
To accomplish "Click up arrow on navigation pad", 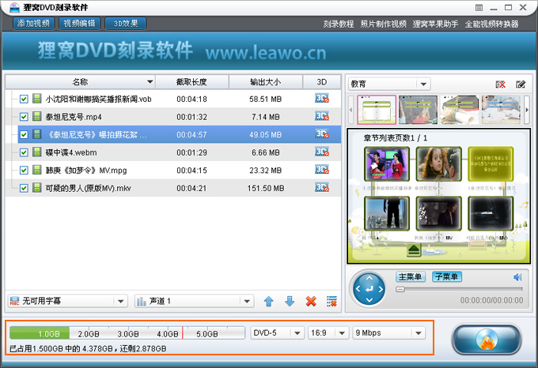I will pos(369,278).
